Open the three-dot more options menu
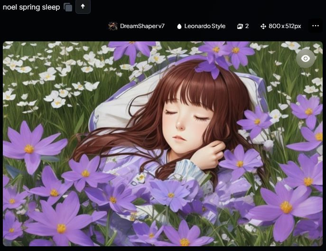This screenshot has height=251, width=326. pyautogui.click(x=315, y=26)
